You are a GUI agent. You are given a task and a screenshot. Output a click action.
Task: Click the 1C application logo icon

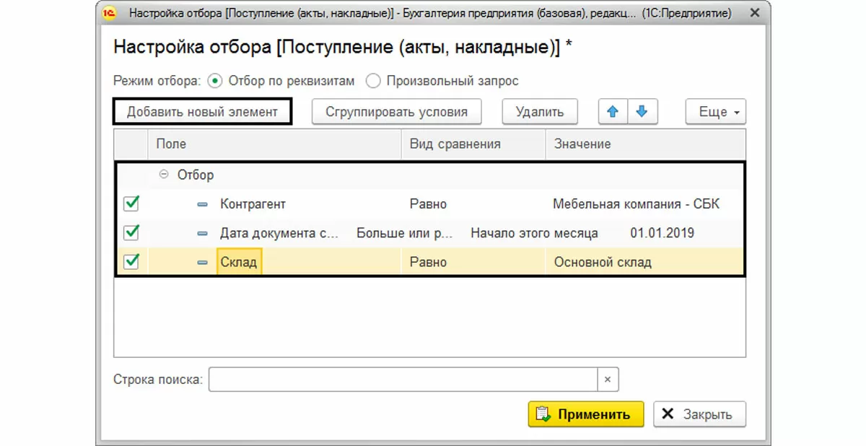[x=110, y=14]
